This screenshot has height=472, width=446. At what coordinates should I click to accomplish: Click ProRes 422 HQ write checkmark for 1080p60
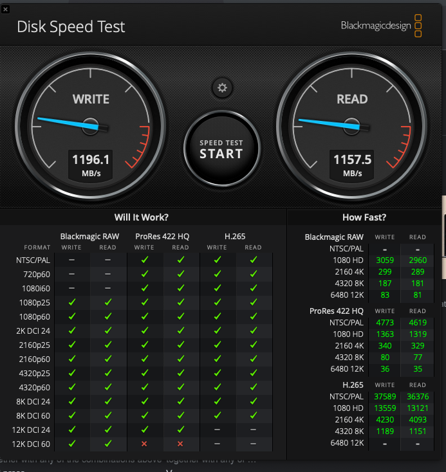tap(145, 316)
